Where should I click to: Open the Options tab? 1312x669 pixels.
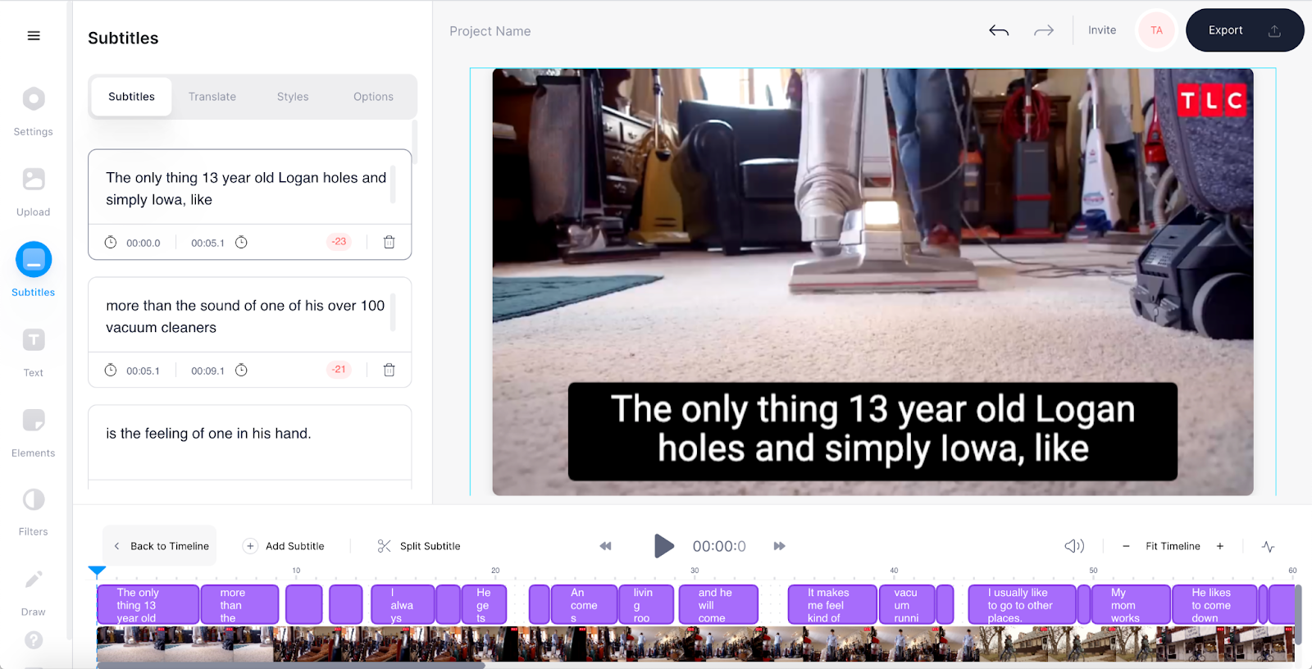(x=373, y=97)
